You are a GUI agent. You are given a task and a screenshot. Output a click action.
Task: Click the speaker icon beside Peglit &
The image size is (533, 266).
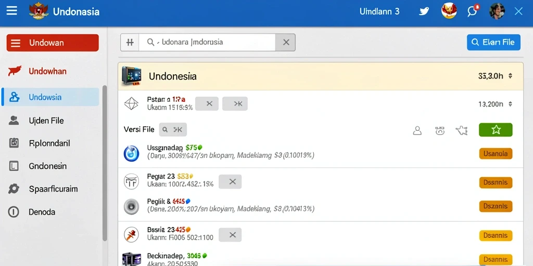click(131, 206)
